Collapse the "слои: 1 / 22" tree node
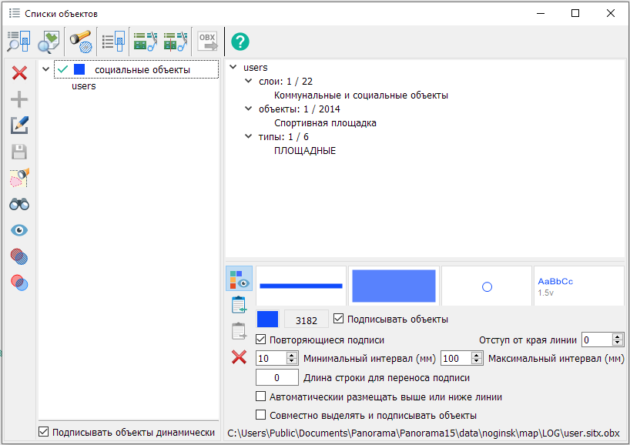The height and width of the screenshot is (445, 630). tap(249, 81)
